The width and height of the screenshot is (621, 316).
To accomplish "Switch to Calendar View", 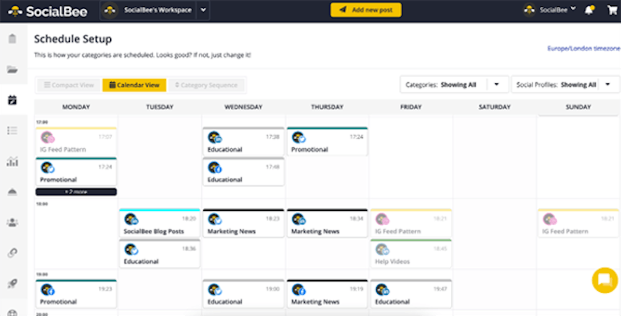I will 135,85.
